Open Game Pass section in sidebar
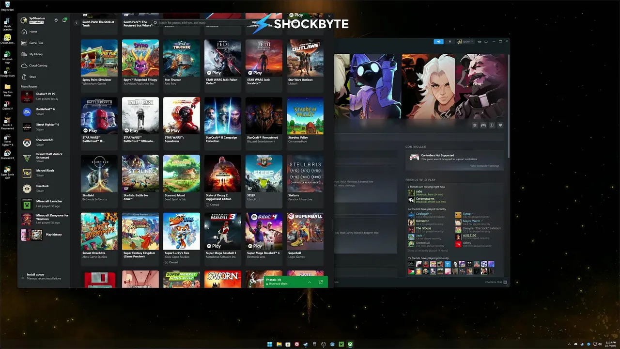Screen dimensions: 620x349 click(44, 43)
